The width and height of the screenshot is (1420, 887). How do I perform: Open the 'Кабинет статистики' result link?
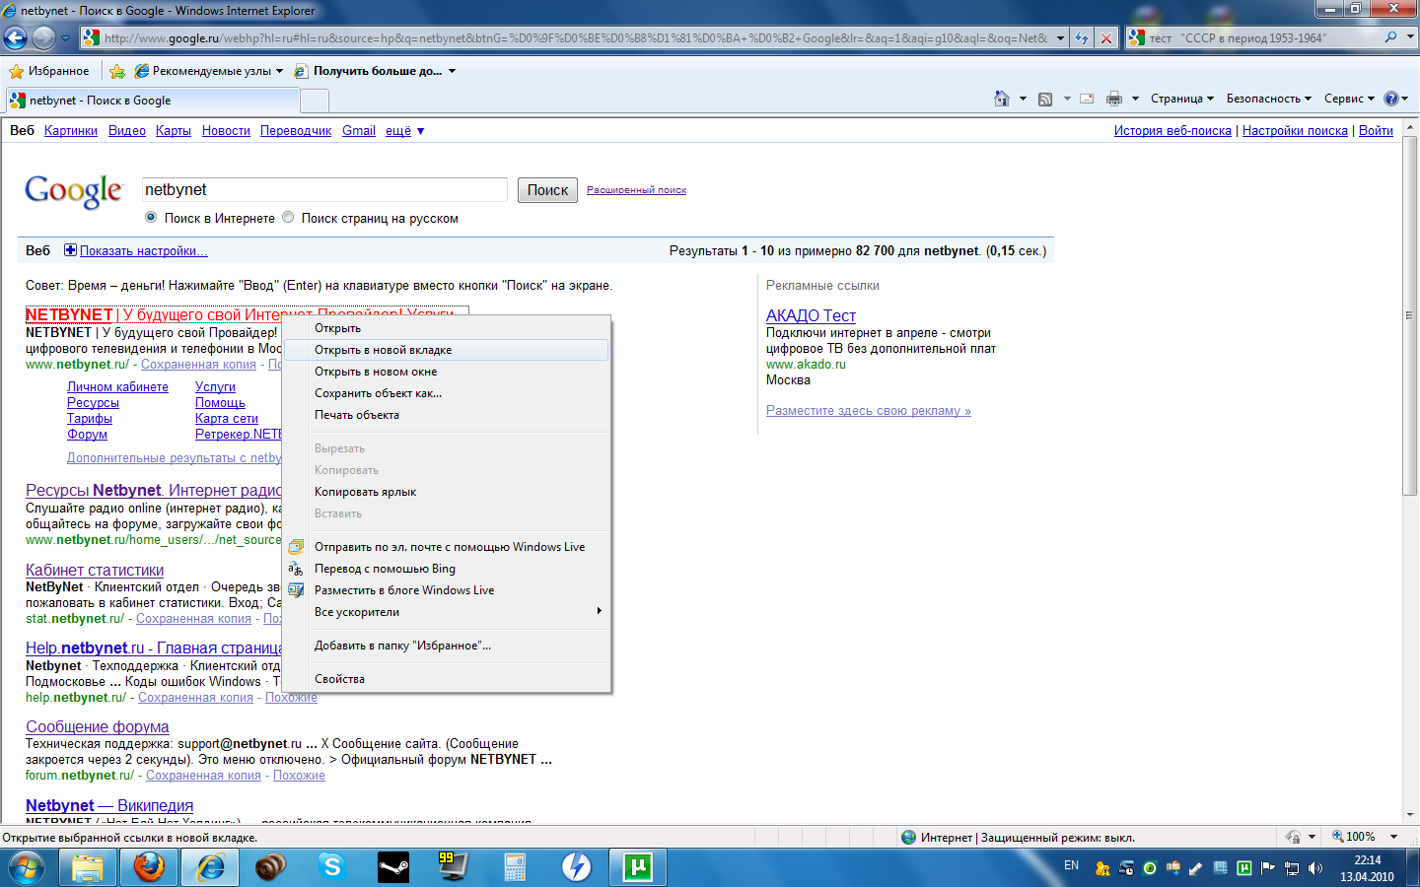click(95, 570)
